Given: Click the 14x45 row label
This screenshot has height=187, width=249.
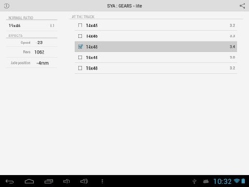Looking at the screenshot, I should (92, 25).
